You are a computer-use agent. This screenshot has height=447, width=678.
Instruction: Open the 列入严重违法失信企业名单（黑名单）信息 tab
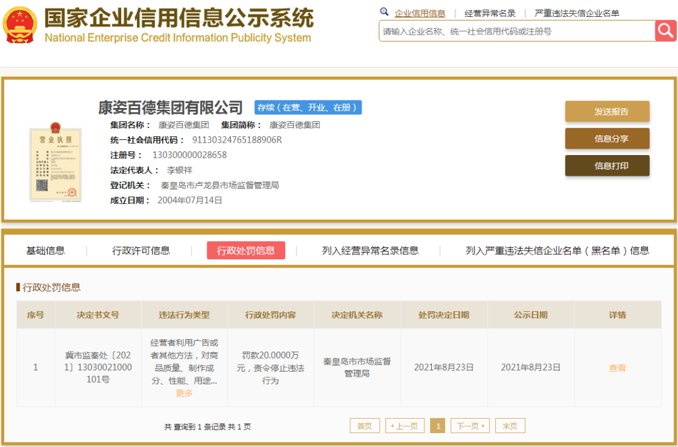click(557, 250)
